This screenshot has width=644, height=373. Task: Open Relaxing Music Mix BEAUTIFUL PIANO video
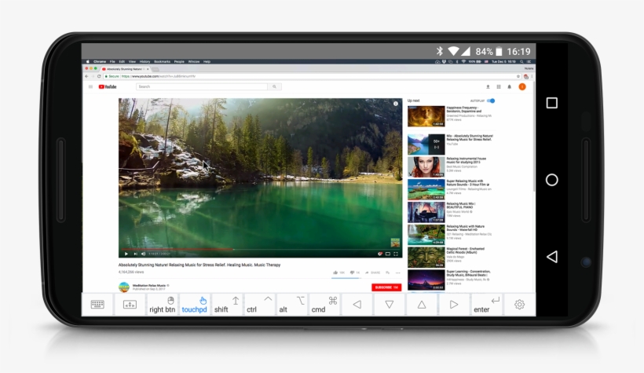point(426,212)
